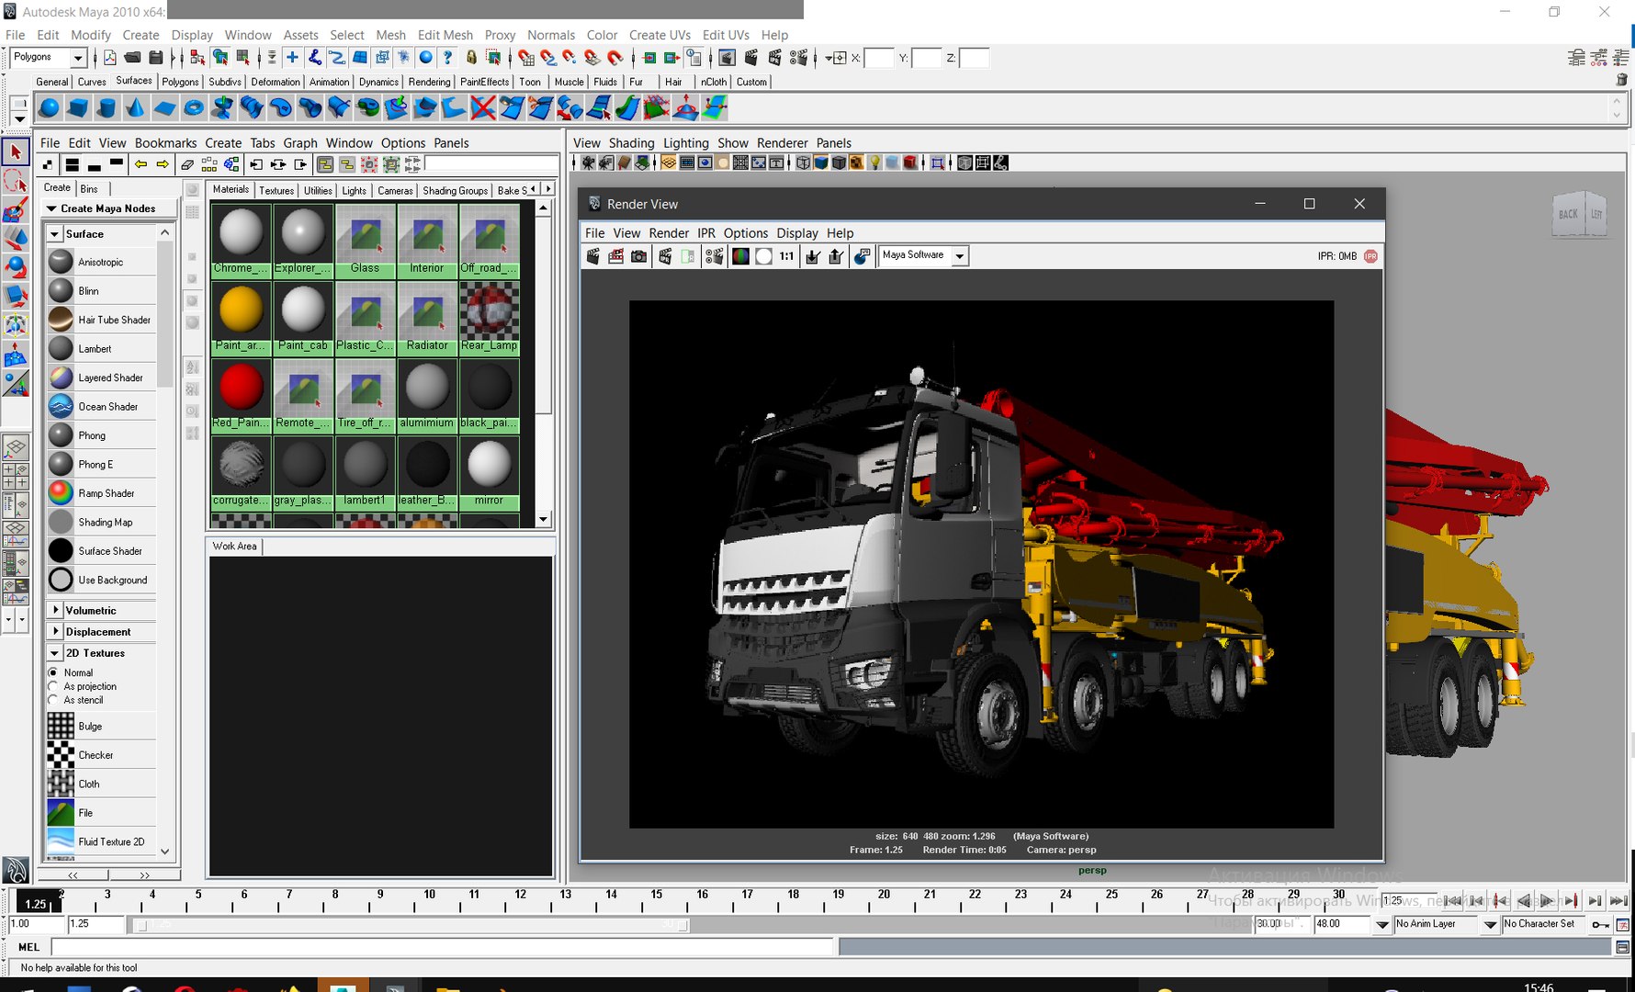Click the Keep image icon in Render View
This screenshot has height=992, width=1635.
(x=813, y=256)
